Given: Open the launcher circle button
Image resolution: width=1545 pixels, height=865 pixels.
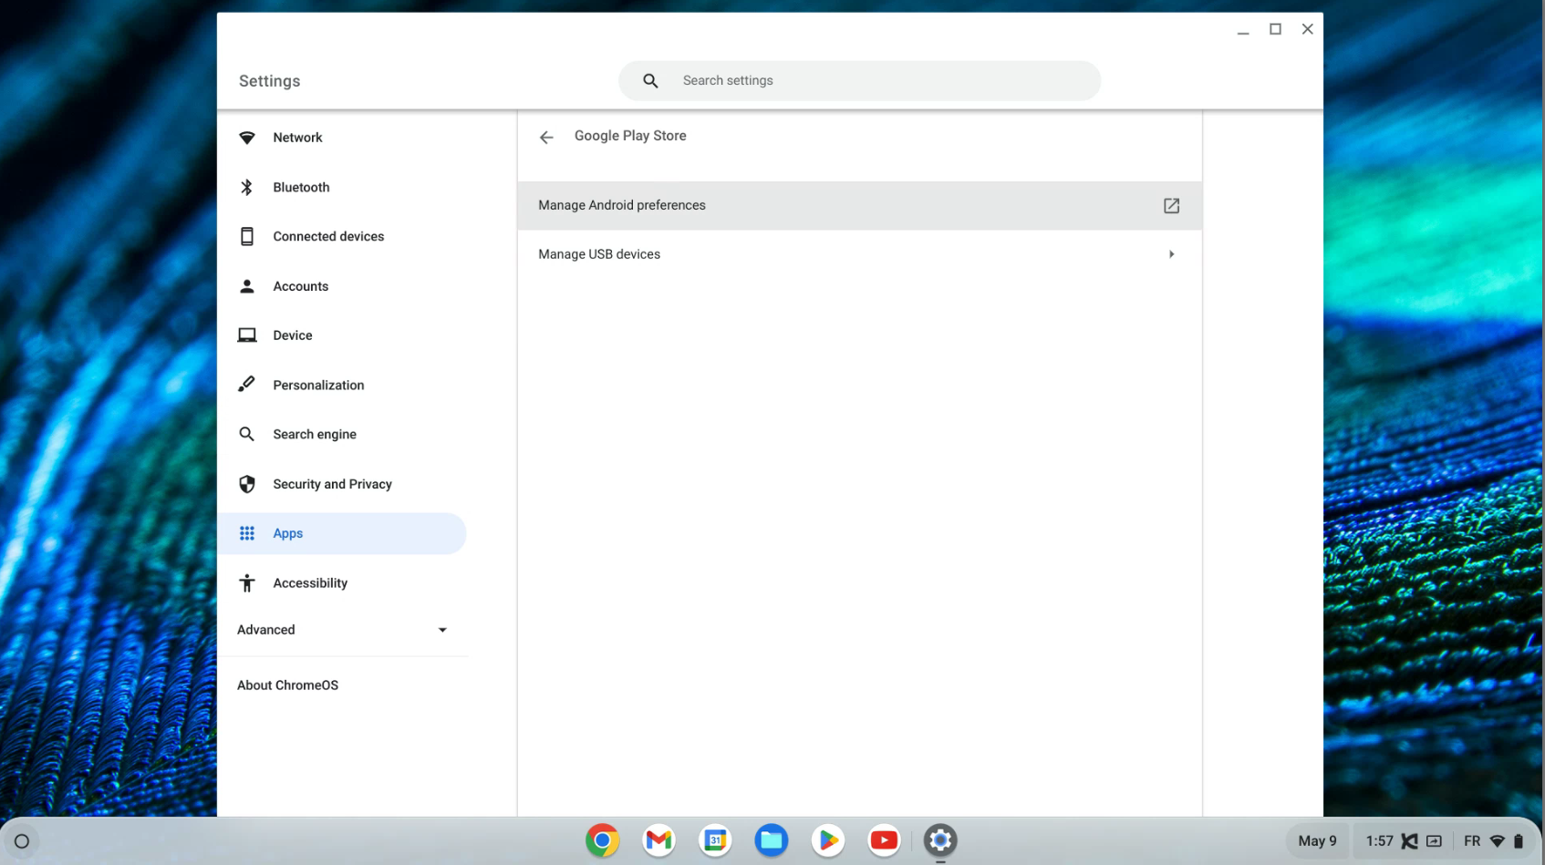Looking at the screenshot, I should coord(22,841).
